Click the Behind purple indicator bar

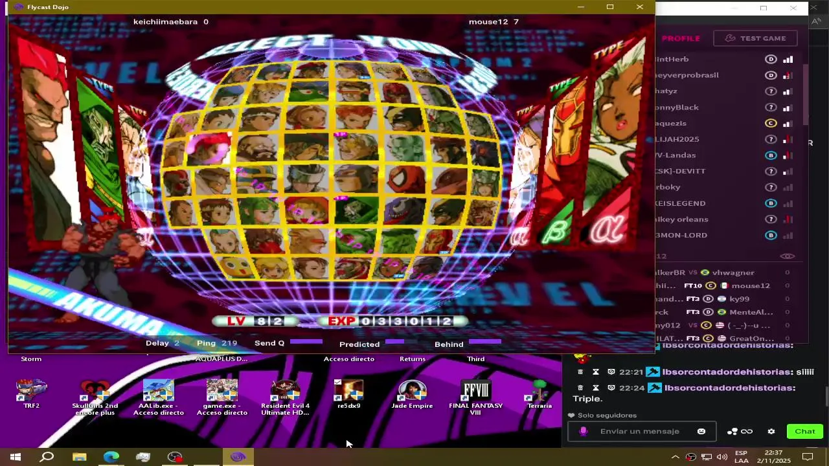(485, 341)
